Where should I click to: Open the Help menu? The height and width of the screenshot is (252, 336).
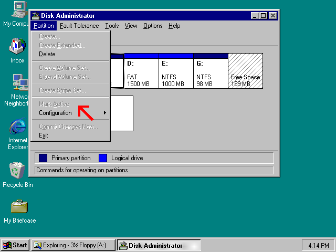point(174,26)
